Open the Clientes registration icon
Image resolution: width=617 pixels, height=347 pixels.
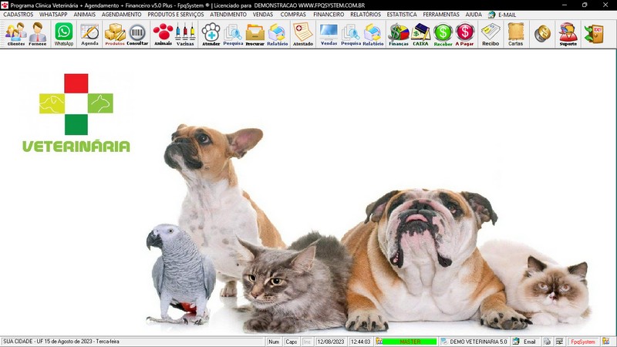[15, 34]
